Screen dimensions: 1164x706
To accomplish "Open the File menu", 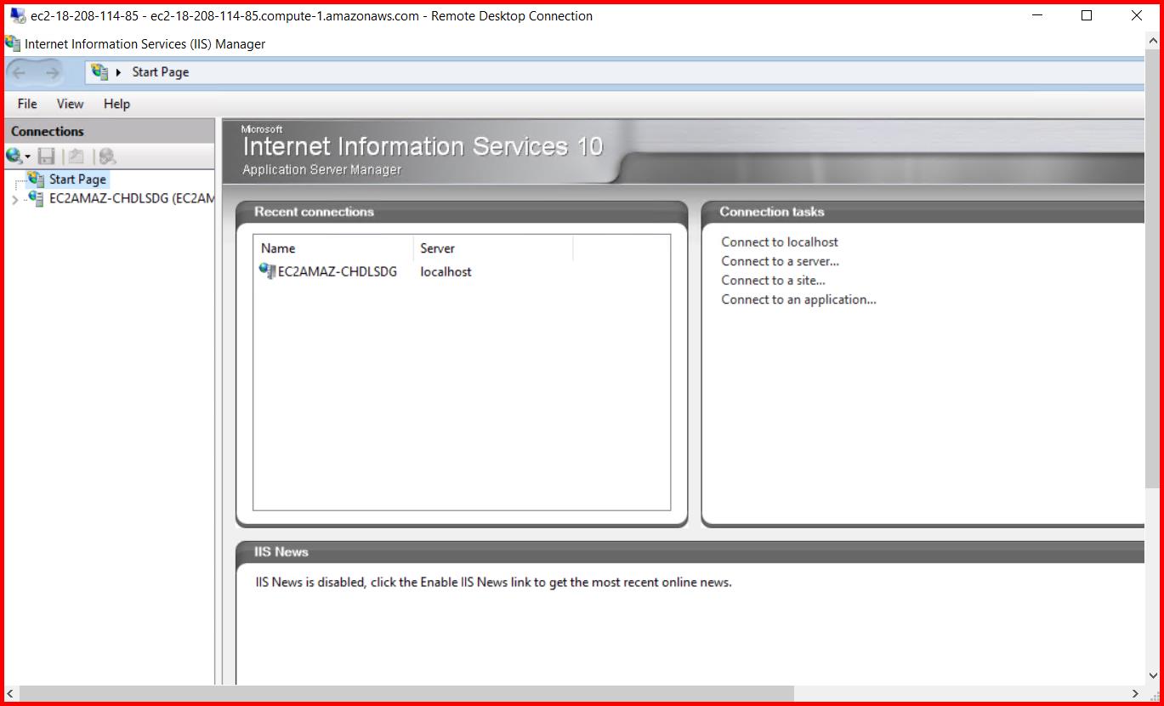I will click(x=26, y=104).
